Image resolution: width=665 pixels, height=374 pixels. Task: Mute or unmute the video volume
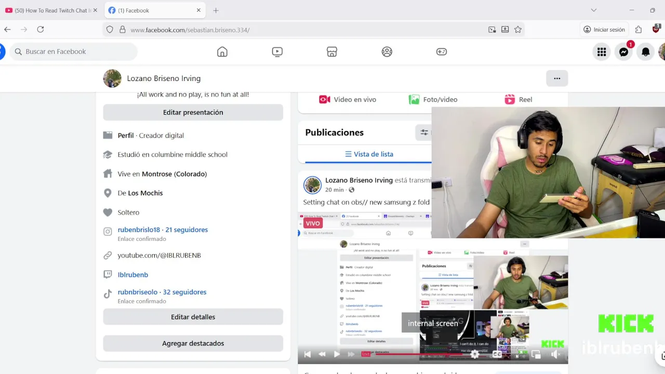(x=555, y=354)
